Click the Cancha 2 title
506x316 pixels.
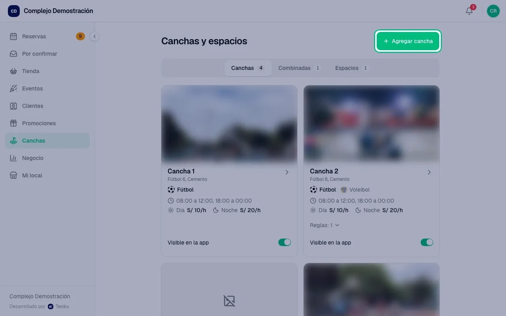point(324,171)
